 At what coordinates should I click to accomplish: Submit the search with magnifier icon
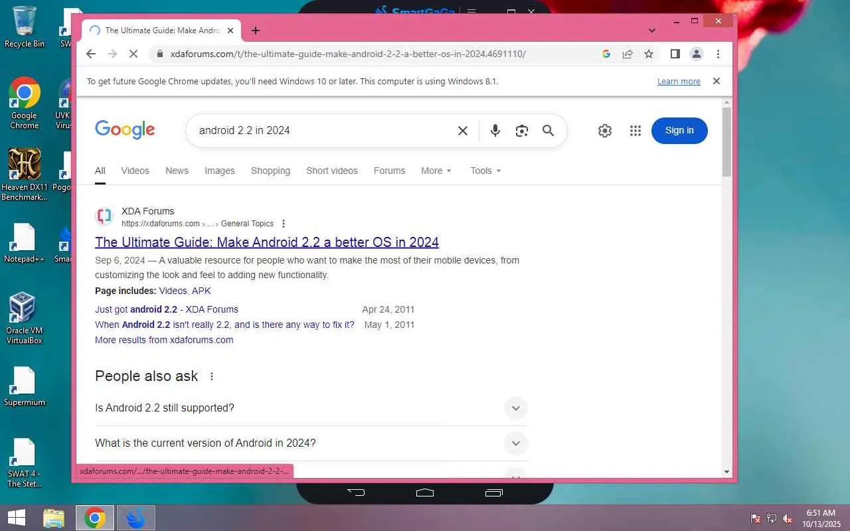click(x=548, y=131)
